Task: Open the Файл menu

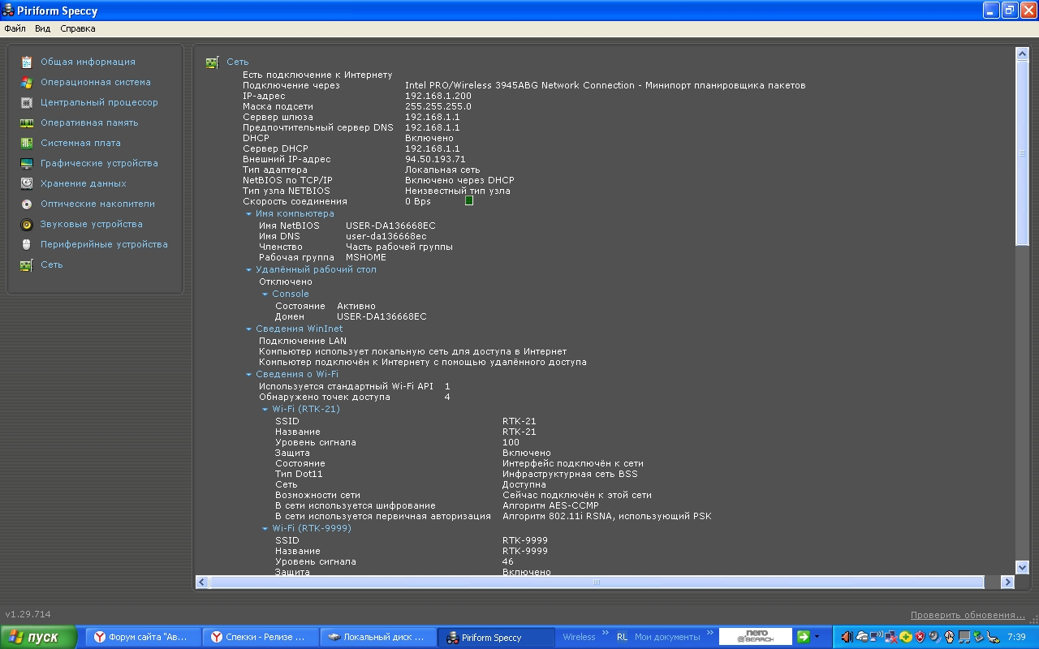Action: pyautogui.click(x=15, y=28)
